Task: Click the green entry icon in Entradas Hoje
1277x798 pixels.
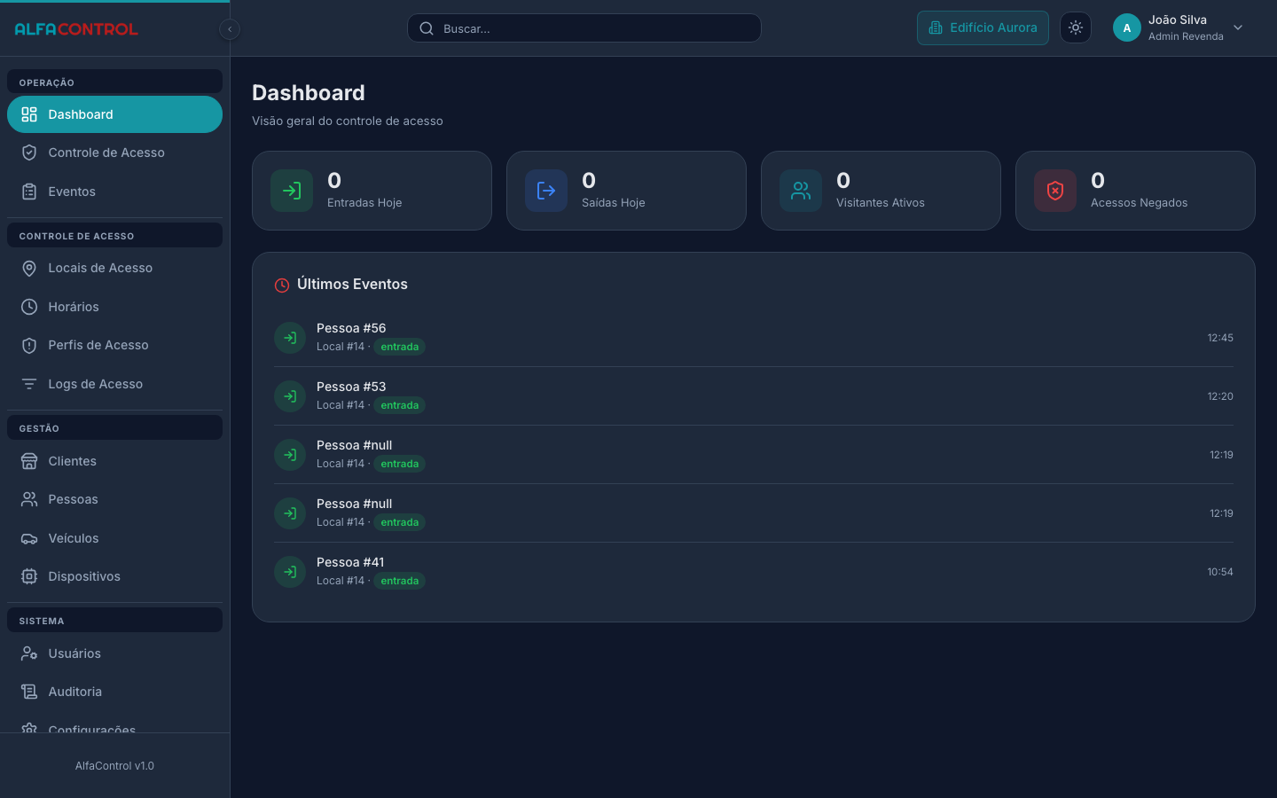Action: point(292,191)
